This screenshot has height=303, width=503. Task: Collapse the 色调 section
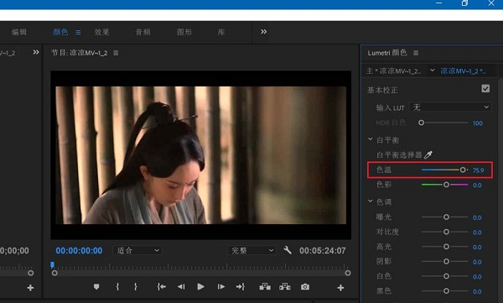coord(371,201)
